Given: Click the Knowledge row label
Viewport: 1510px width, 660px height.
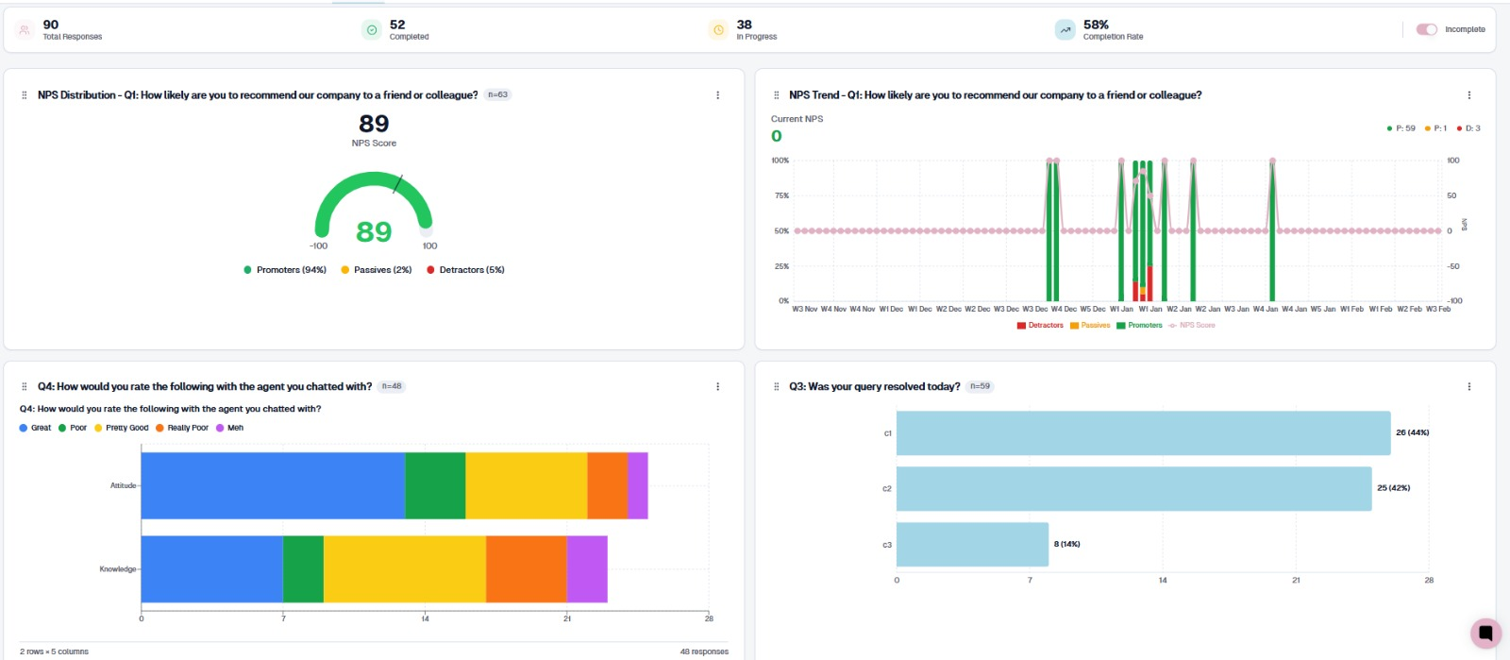Looking at the screenshot, I should 118,569.
